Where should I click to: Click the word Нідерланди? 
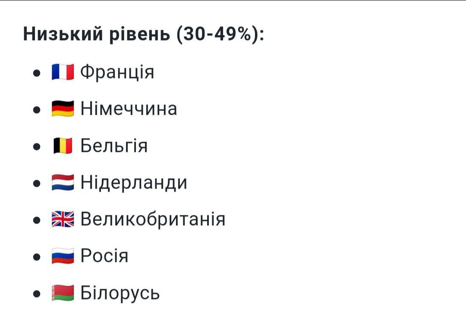134,183
